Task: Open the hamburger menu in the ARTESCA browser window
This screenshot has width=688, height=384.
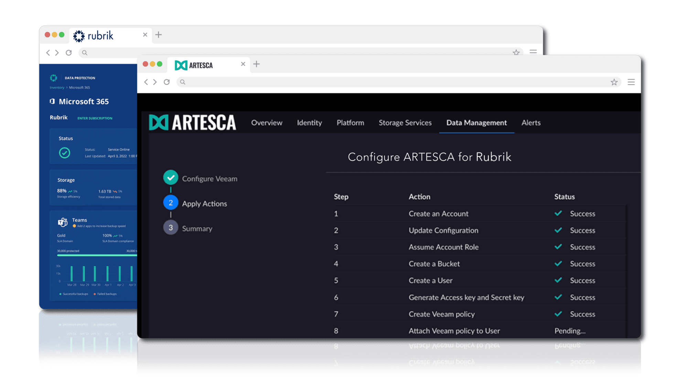Action: tap(631, 82)
